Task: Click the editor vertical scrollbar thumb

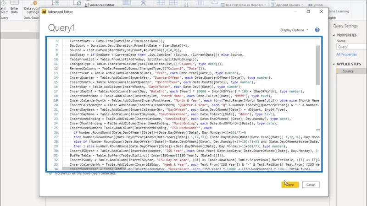Action: click(x=317, y=65)
